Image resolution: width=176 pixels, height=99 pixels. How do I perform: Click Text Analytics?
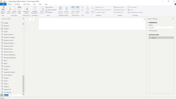[x=132, y=7]
